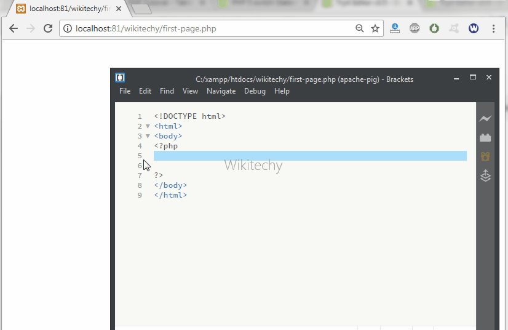The image size is (508, 330).
Task: Open the Extension Manager brick icon
Action: pyautogui.click(x=486, y=138)
